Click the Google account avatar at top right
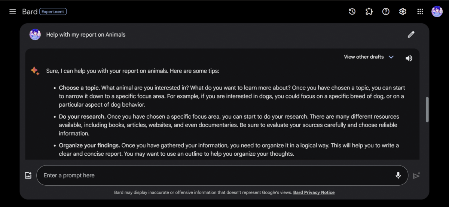The height and width of the screenshot is (207, 449). (437, 12)
